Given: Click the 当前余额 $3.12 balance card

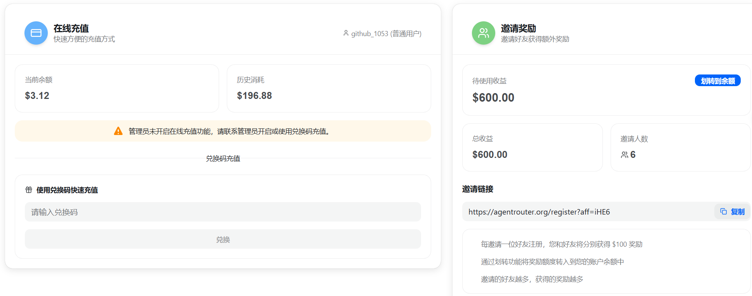Looking at the screenshot, I should pos(117,88).
